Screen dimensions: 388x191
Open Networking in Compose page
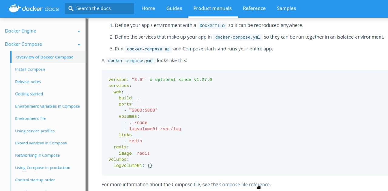pyautogui.click(x=38, y=155)
